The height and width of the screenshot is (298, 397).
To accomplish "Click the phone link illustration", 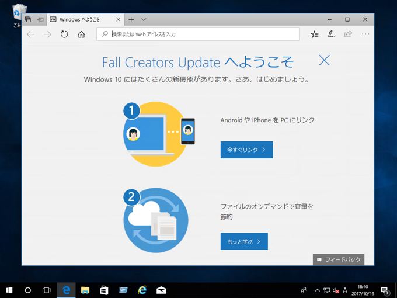I will click(159, 134).
